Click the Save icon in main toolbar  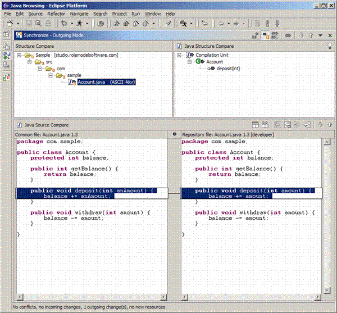pyautogui.click(x=29, y=23)
